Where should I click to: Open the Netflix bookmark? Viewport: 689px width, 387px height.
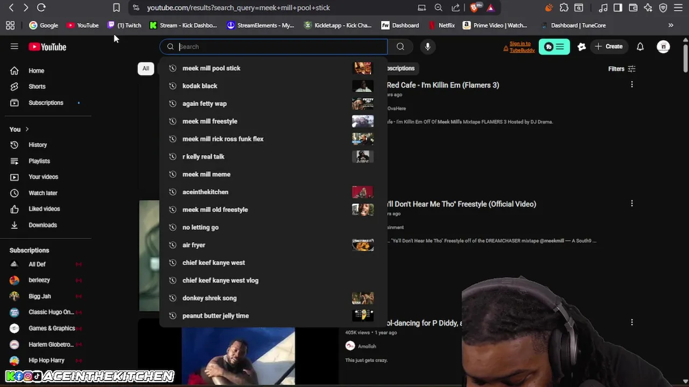[x=441, y=25]
